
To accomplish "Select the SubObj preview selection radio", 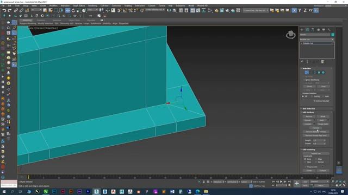I will [312, 96].
